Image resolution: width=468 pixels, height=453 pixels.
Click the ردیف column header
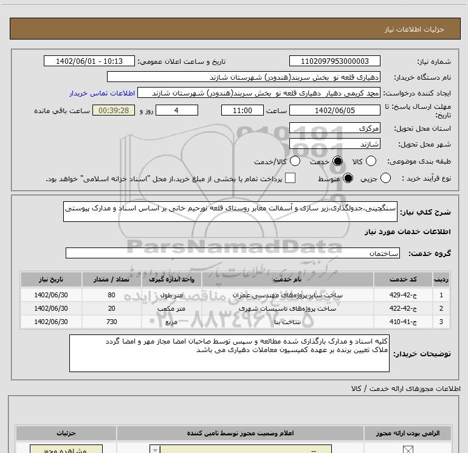441,280
